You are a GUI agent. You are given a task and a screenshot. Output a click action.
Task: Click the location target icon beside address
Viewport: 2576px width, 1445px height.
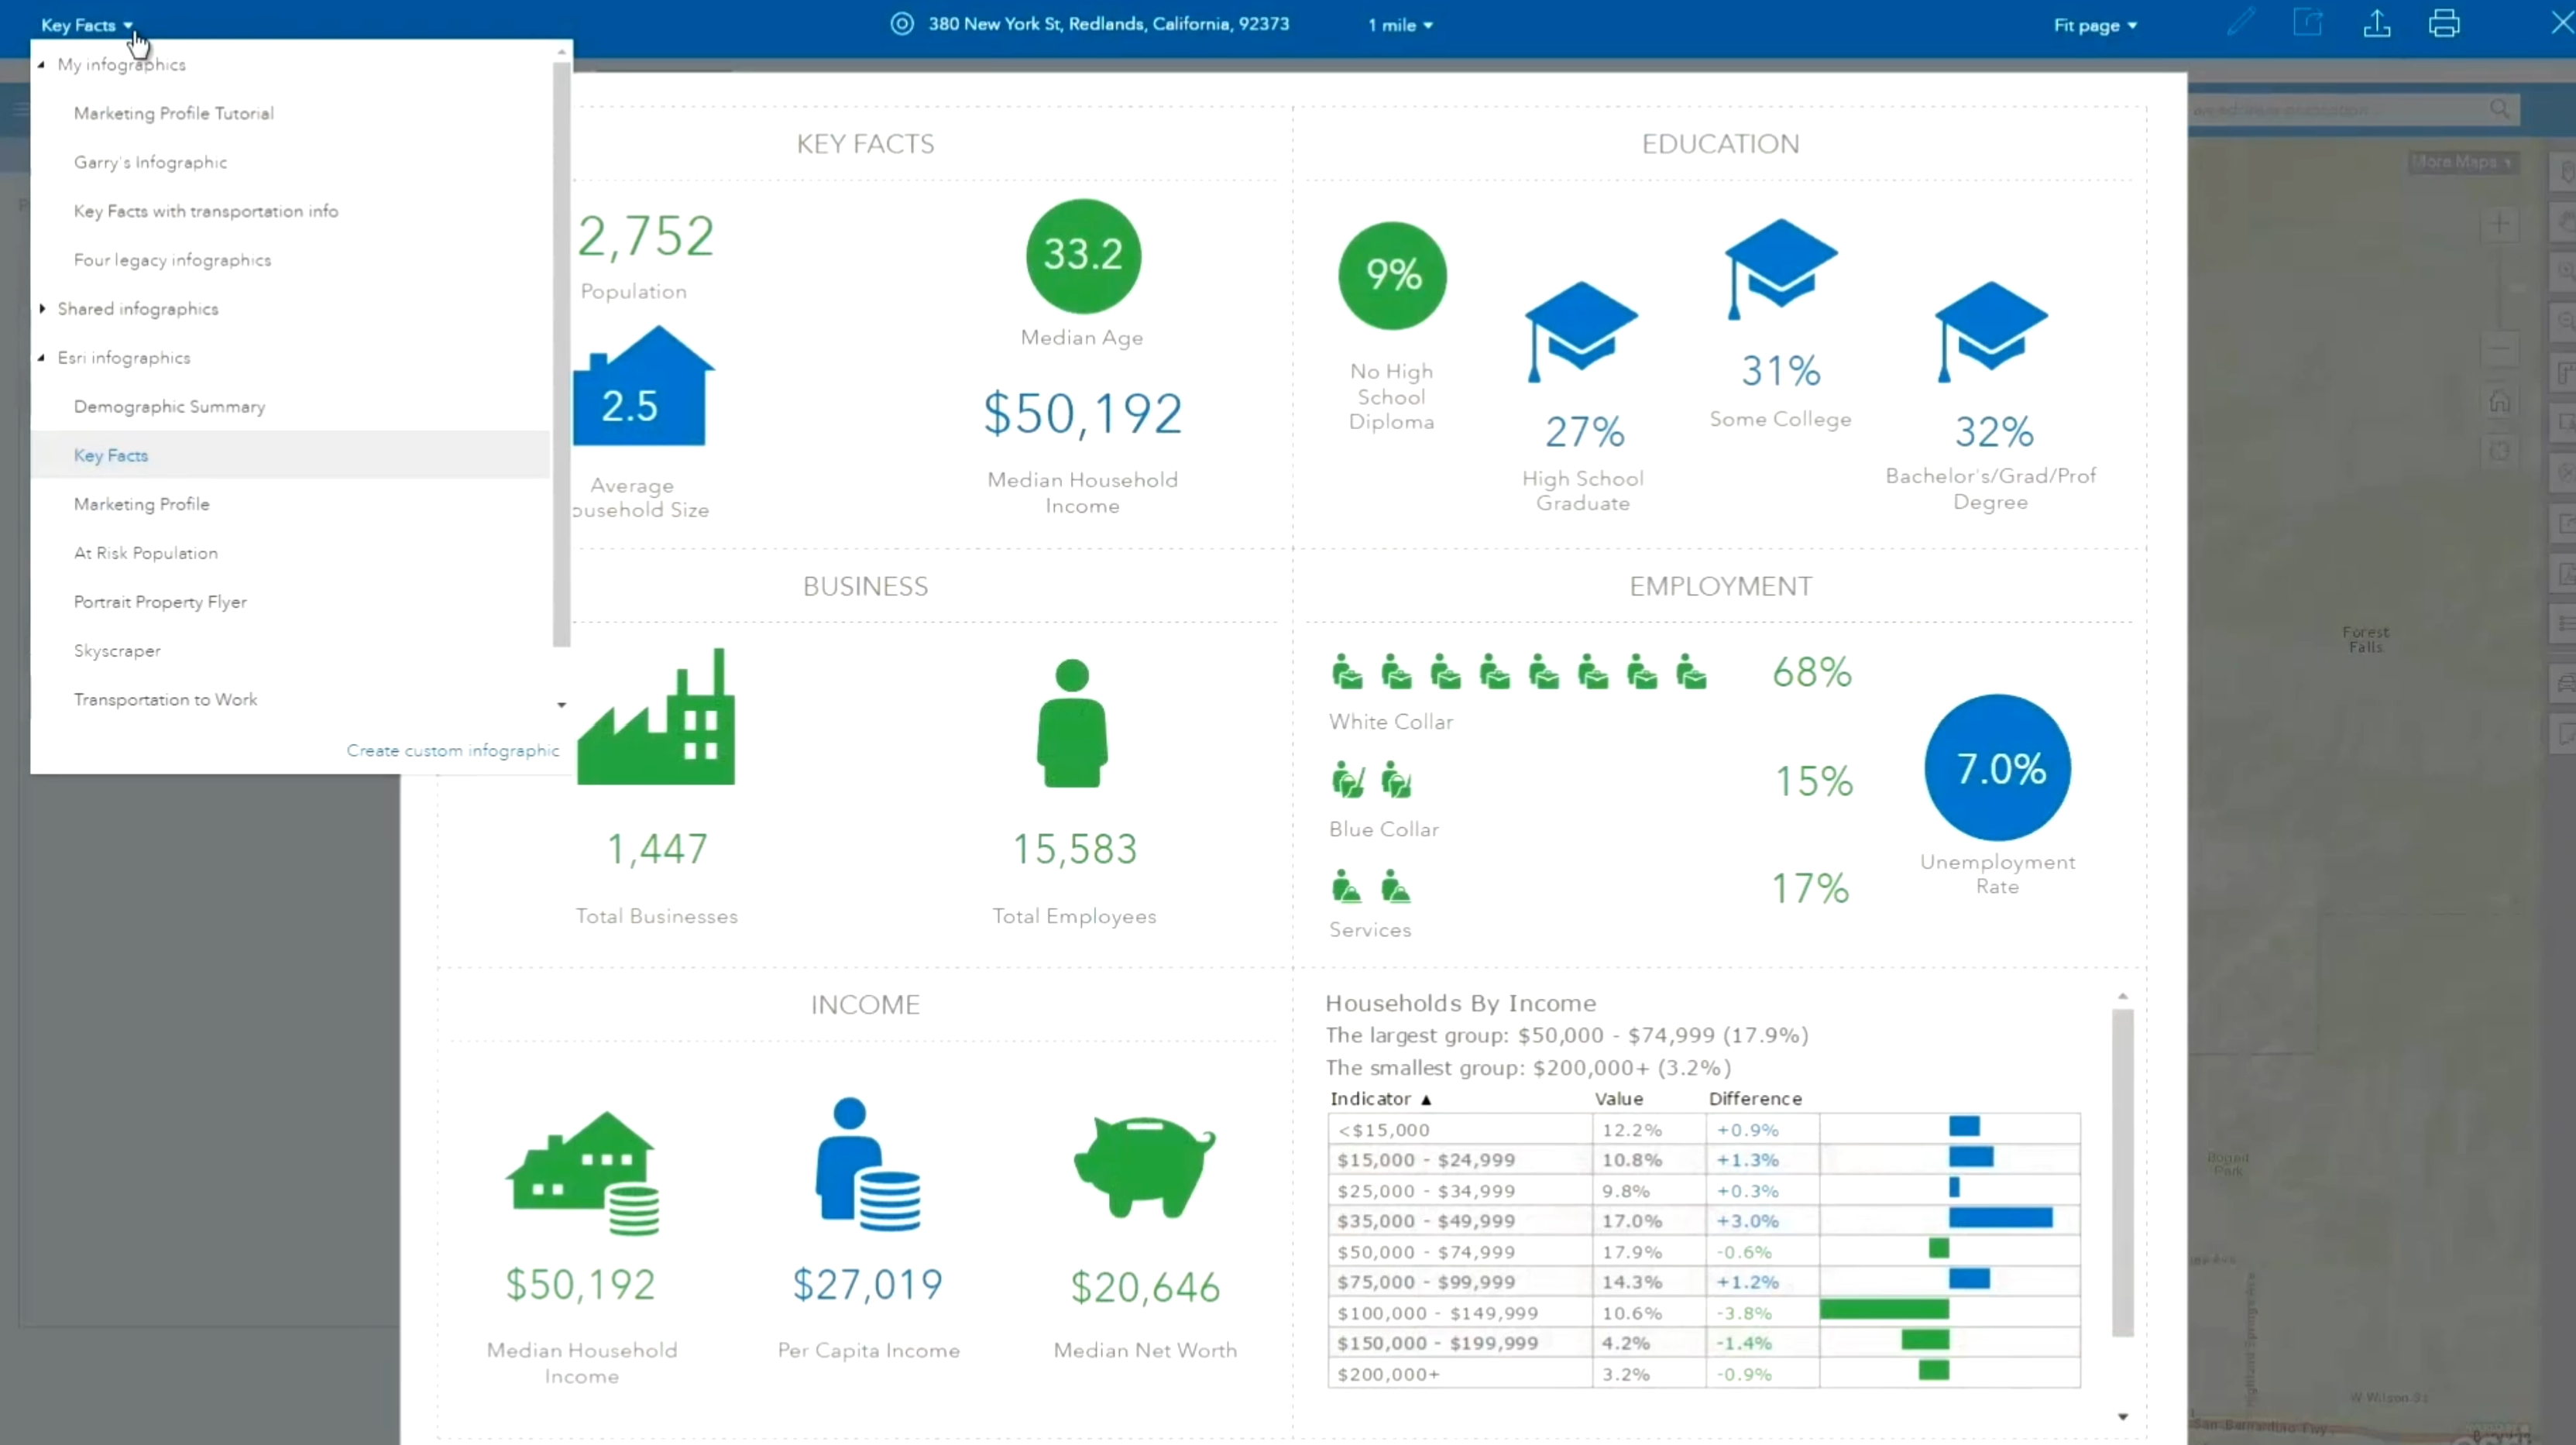[902, 24]
